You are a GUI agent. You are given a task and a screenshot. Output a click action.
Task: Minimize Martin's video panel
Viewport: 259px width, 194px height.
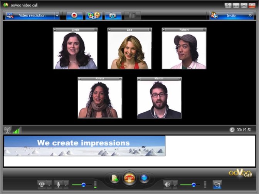point(180,79)
